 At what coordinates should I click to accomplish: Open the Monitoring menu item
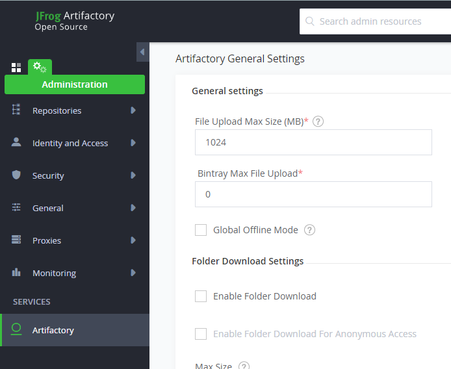coord(75,273)
